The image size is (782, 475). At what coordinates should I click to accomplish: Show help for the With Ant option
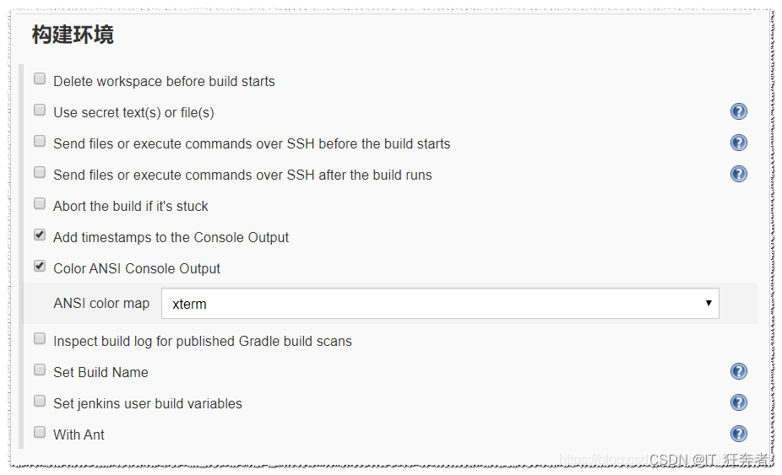[x=739, y=434]
